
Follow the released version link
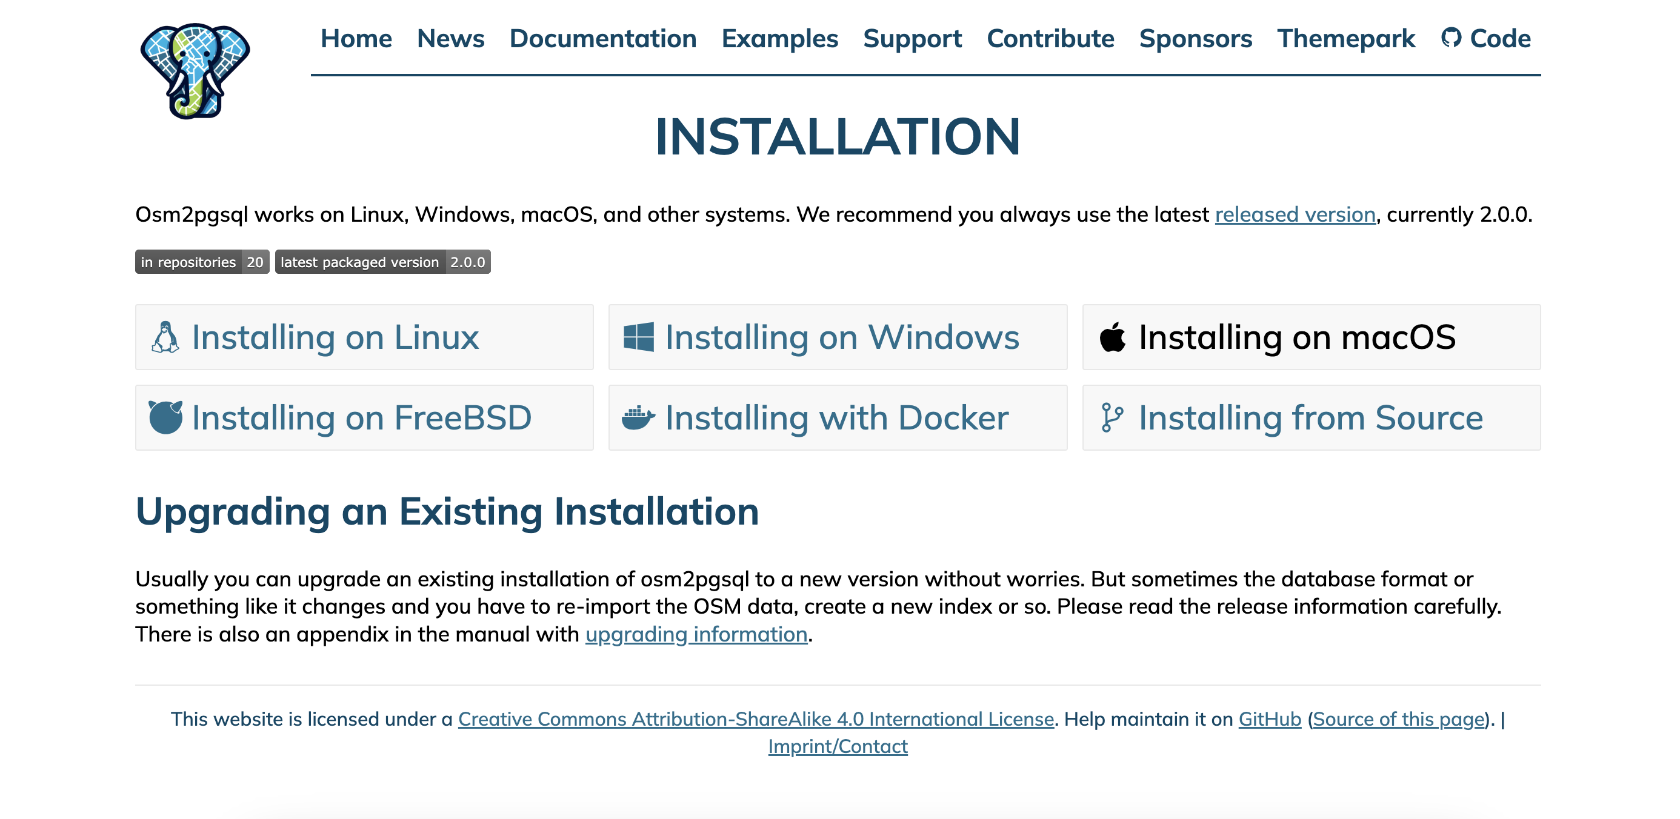(x=1295, y=214)
